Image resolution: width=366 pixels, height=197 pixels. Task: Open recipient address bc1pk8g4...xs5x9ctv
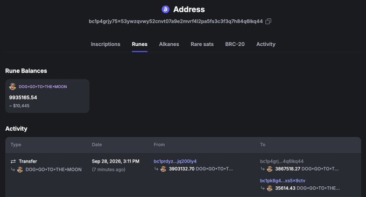pos(283,181)
